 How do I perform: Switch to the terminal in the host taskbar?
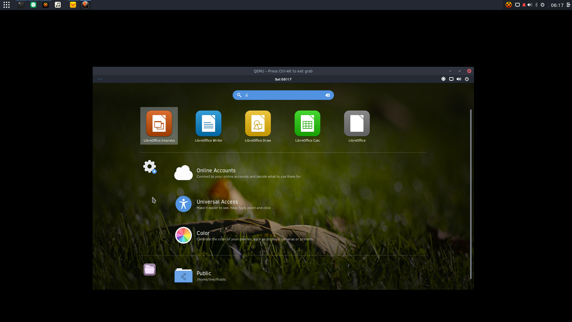click(21, 5)
